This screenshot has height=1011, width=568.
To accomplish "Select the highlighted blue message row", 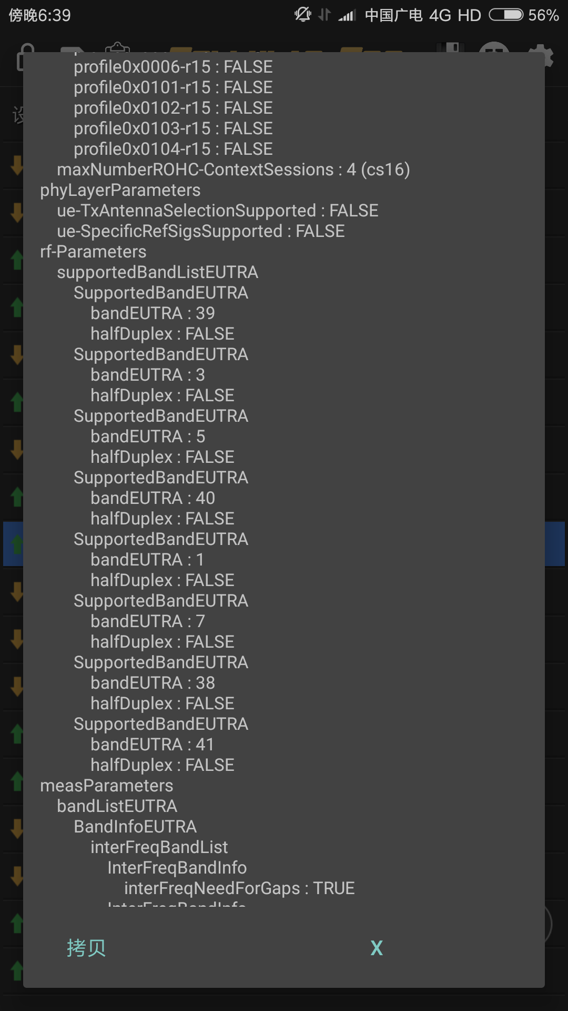I will pos(13,544).
